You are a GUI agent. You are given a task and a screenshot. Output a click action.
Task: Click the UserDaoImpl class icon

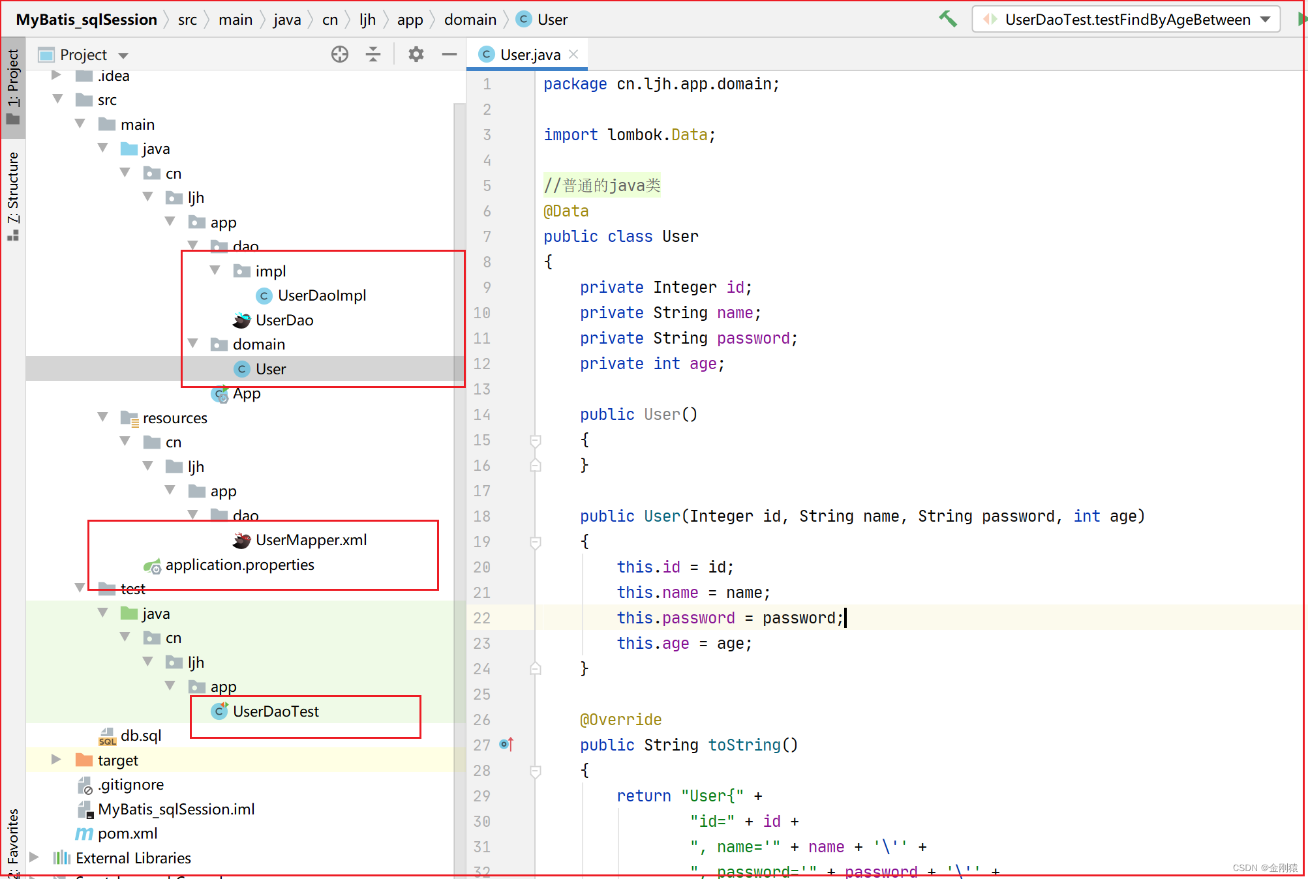[264, 296]
